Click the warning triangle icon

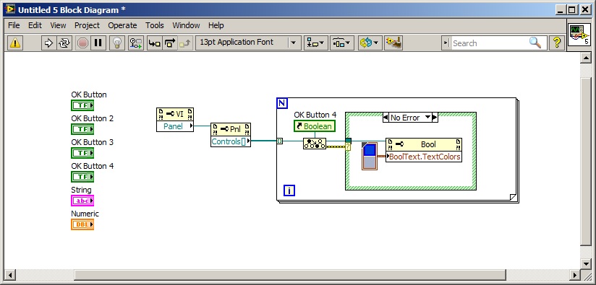click(15, 43)
